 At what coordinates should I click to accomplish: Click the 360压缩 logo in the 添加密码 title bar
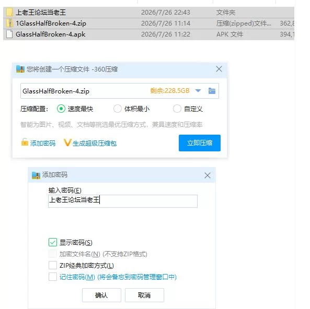36,175
